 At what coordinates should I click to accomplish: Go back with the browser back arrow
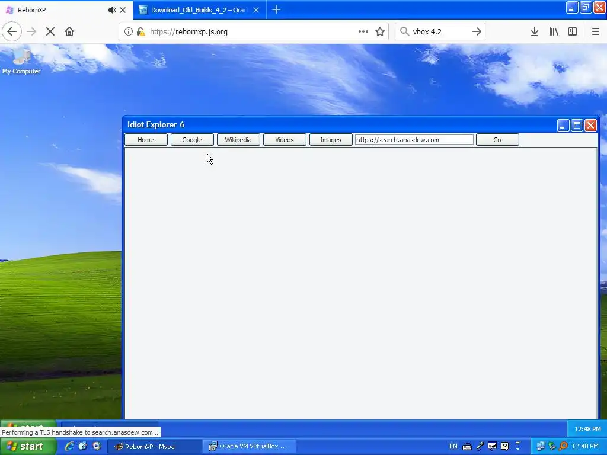[12, 31]
